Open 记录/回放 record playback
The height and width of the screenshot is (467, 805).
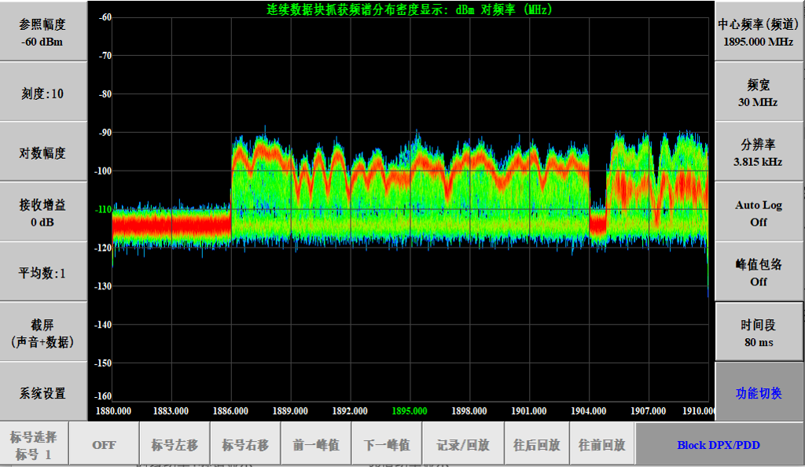tap(463, 444)
